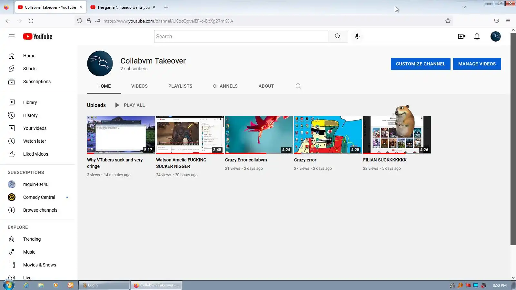516x290 pixels.
Task: Click the page vertical scrollbar
Action: pos(513,139)
